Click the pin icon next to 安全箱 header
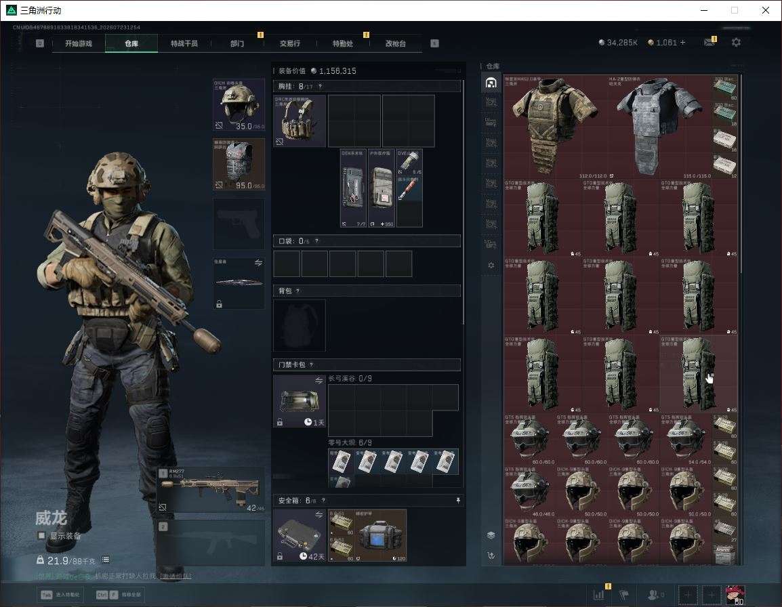The height and width of the screenshot is (607, 782). click(458, 500)
